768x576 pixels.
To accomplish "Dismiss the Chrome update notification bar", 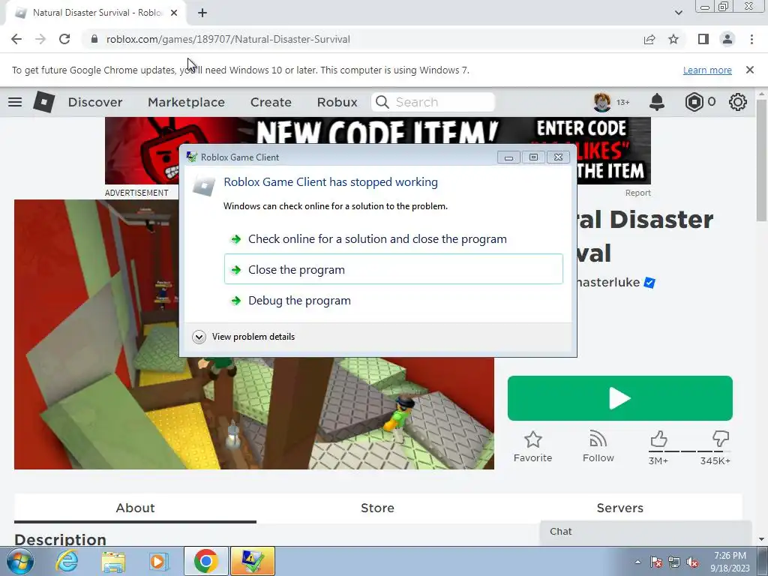I will 750,70.
